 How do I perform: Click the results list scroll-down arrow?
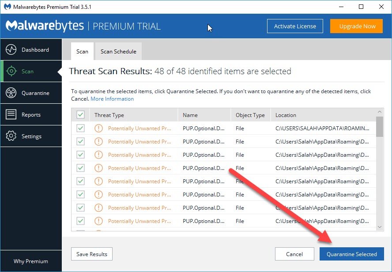(x=380, y=227)
